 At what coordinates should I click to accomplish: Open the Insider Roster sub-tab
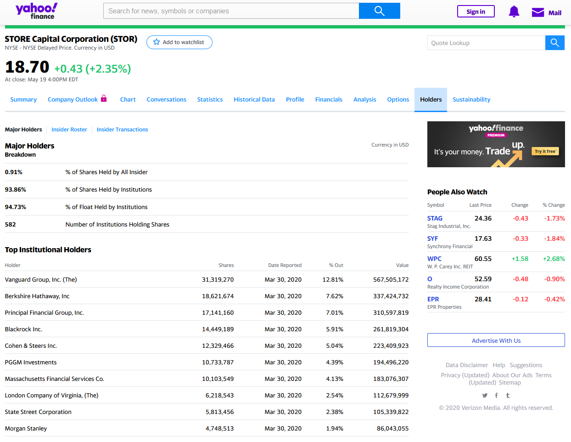coord(69,130)
